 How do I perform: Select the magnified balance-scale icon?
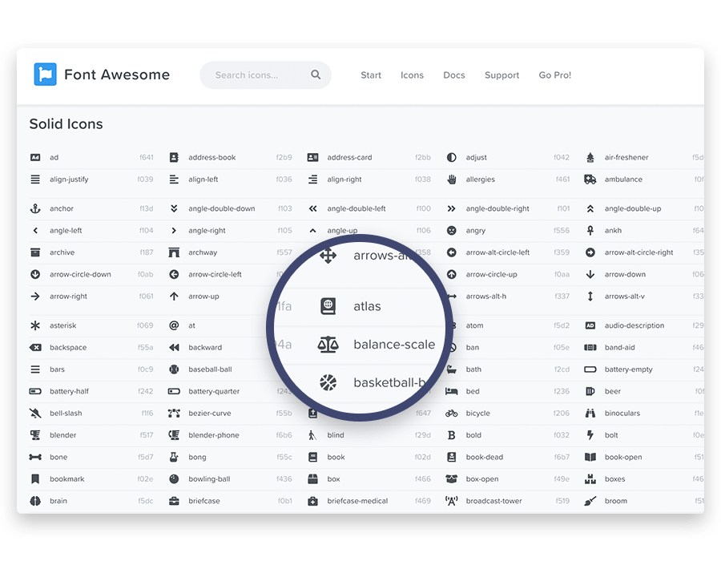328,345
